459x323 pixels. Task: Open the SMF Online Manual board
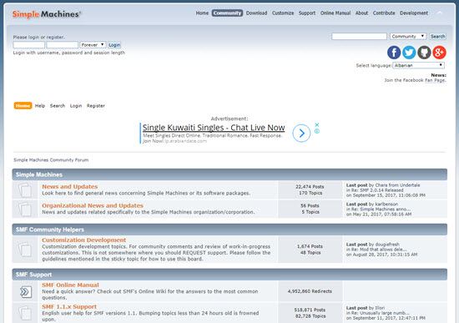click(x=70, y=285)
